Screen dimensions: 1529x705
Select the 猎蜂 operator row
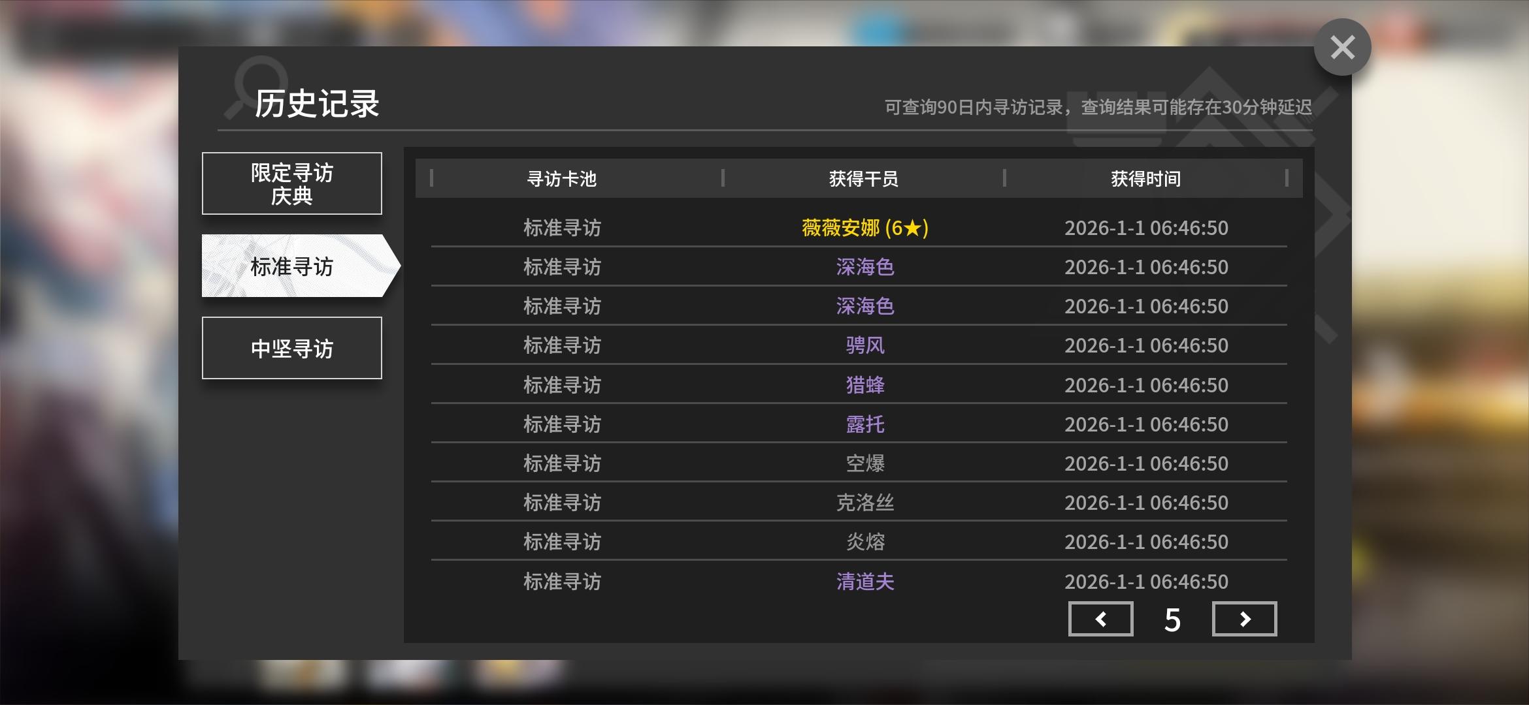[x=864, y=385]
